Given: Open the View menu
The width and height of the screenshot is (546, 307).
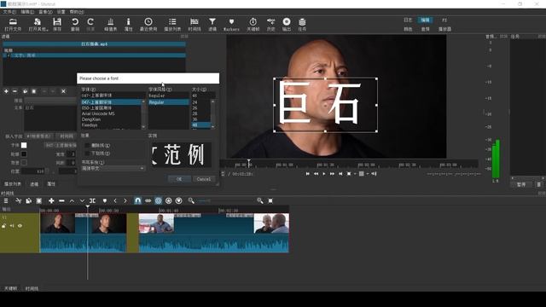Looking at the screenshot, I should click(45, 12).
